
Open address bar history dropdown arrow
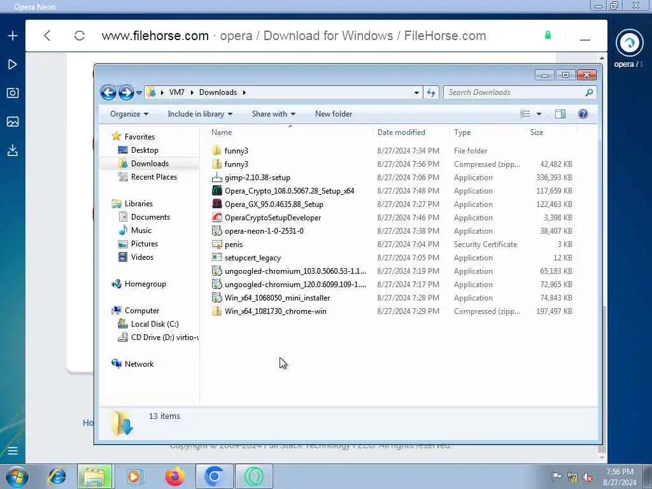tap(416, 93)
